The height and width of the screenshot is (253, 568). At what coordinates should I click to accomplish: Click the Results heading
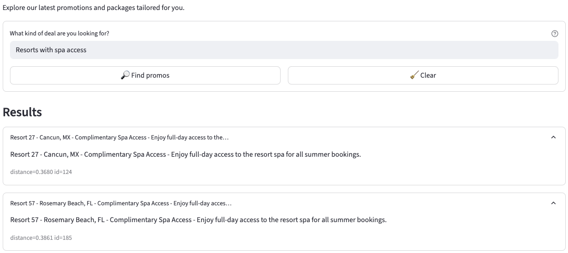pyautogui.click(x=22, y=112)
